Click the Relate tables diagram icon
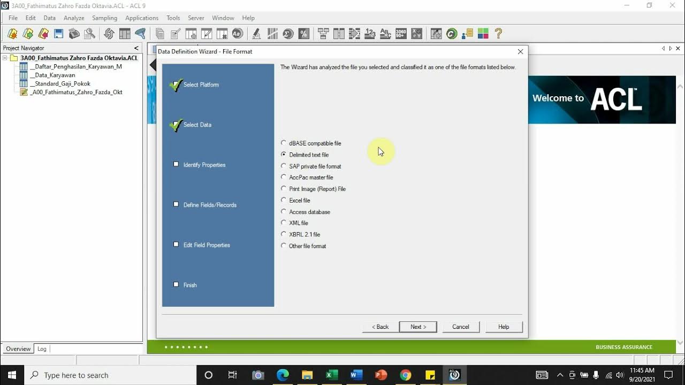Viewport: 685px width, 385px height. [323, 34]
